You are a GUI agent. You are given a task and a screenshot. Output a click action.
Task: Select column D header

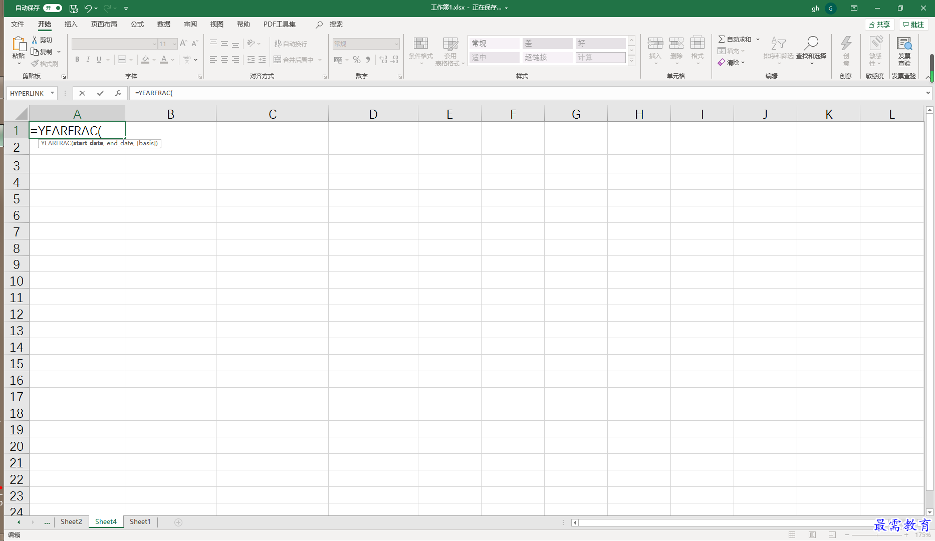pyautogui.click(x=373, y=114)
